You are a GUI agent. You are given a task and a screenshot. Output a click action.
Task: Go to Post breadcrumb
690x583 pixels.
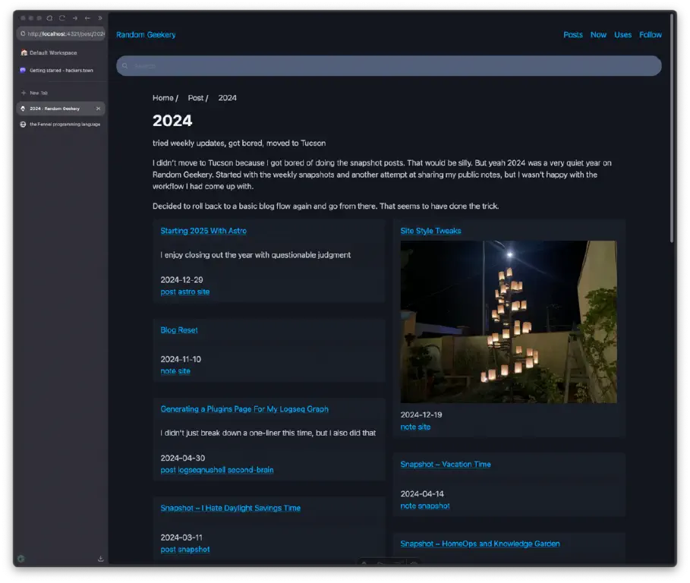tap(195, 98)
